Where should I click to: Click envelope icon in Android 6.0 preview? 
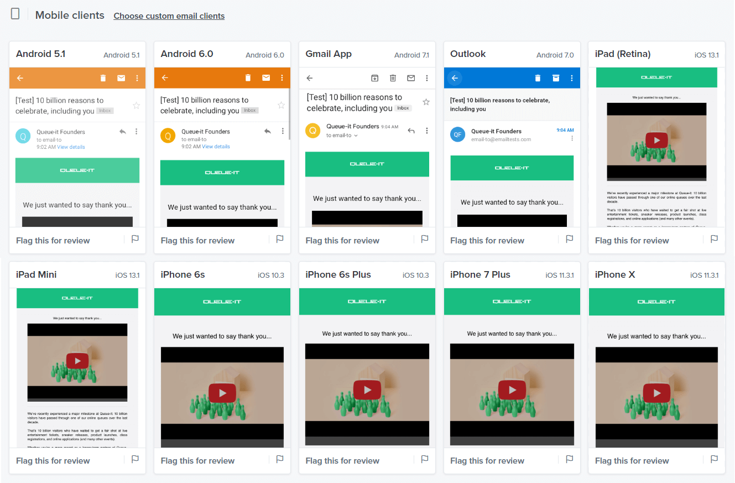pyautogui.click(x=266, y=78)
